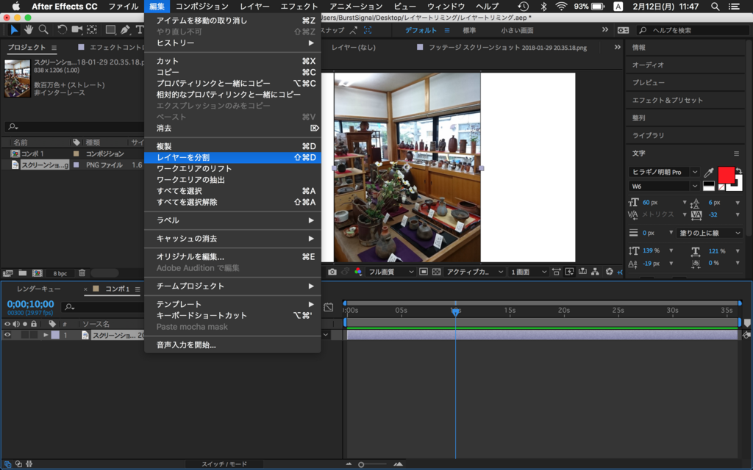Select the Rotation tool
Image resolution: width=753 pixels, height=470 pixels.
pyautogui.click(x=62, y=29)
